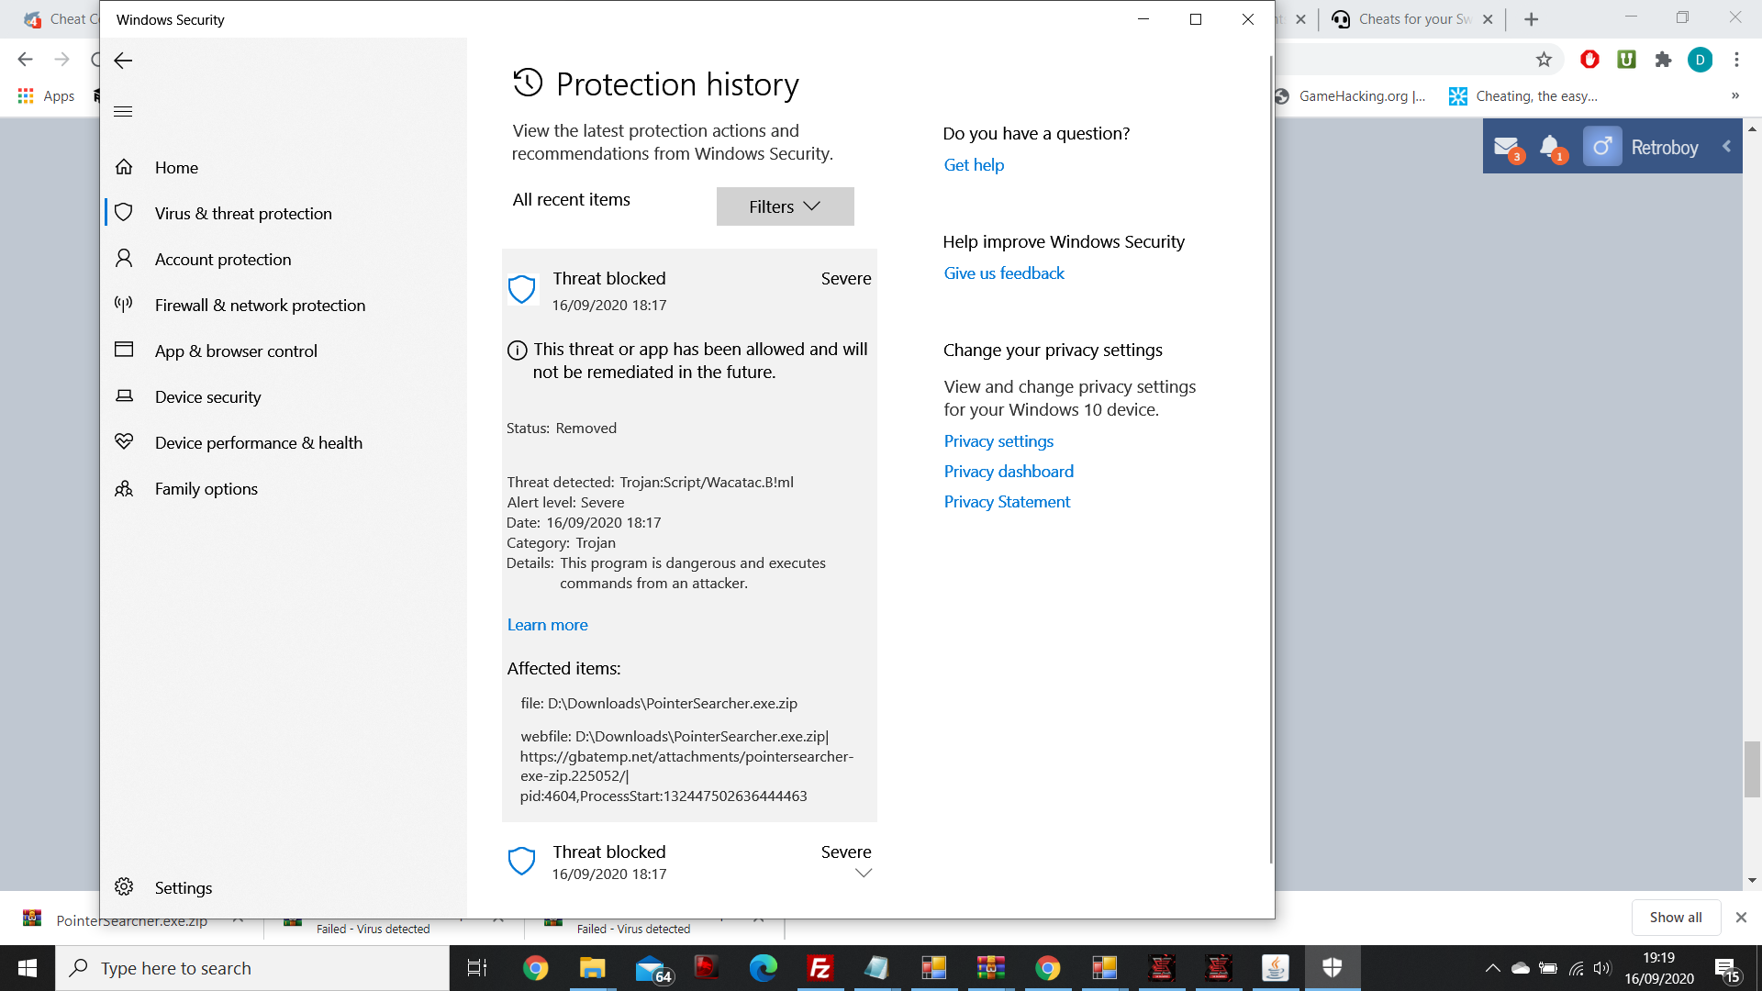Open Privacy dashboard link

[x=1009, y=472]
